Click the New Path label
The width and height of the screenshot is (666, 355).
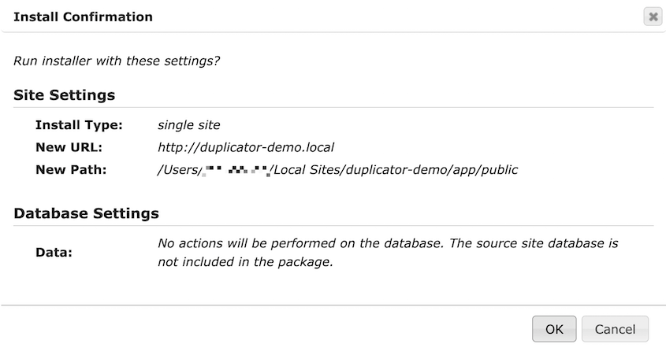click(x=71, y=170)
